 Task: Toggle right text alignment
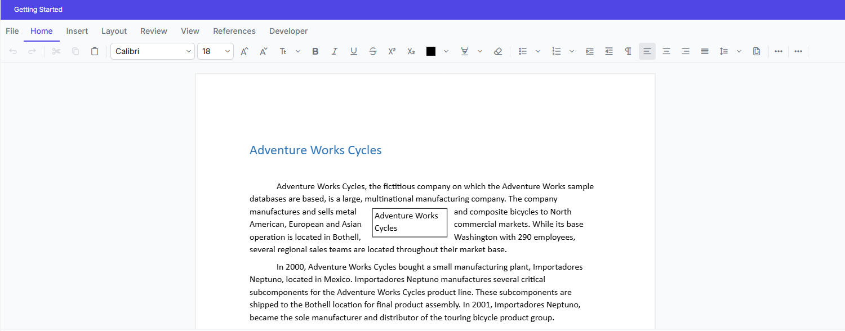click(685, 51)
